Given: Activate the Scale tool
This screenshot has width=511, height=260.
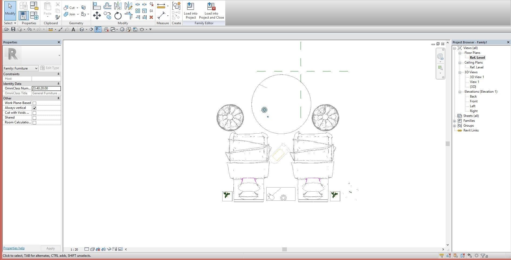Looking at the screenshot, I should click(144, 11).
